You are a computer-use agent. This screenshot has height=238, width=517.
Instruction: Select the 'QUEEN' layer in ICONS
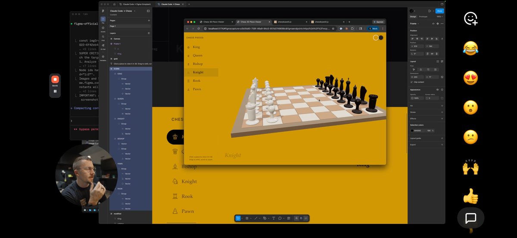[x=130, y=99]
